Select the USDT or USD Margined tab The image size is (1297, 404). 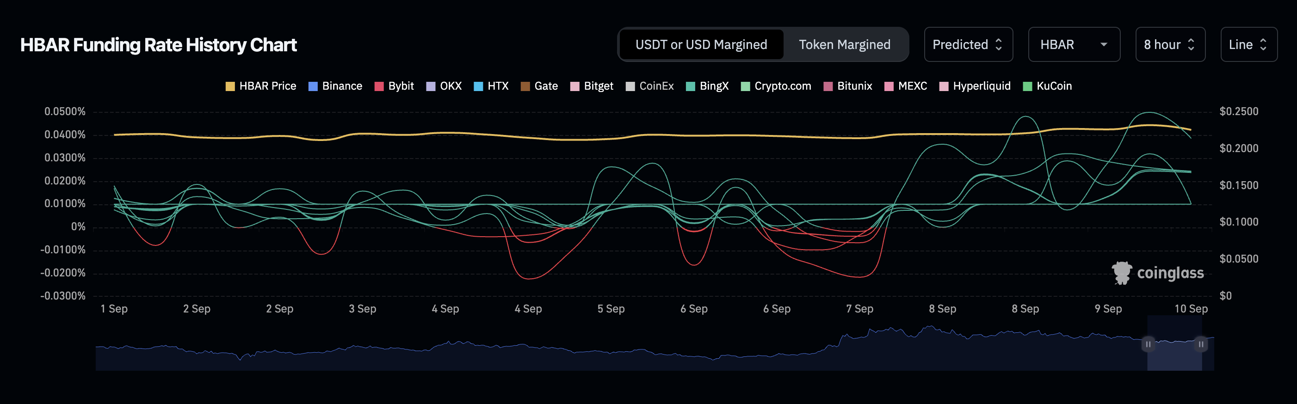point(701,45)
